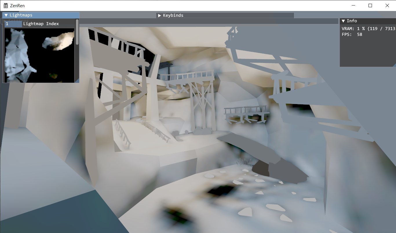The width and height of the screenshot is (396, 233).
Task: Expand the Keybinds panel using its triangle arrow
Action: pos(160,16)
